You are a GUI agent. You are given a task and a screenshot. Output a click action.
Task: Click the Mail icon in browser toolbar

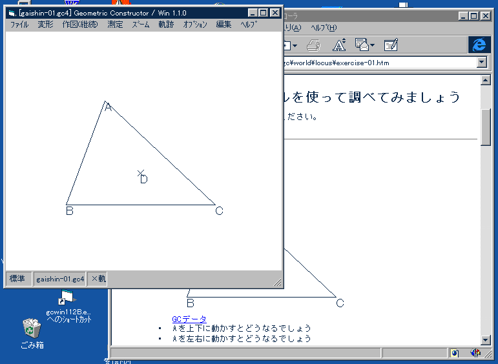click(362, 45)
